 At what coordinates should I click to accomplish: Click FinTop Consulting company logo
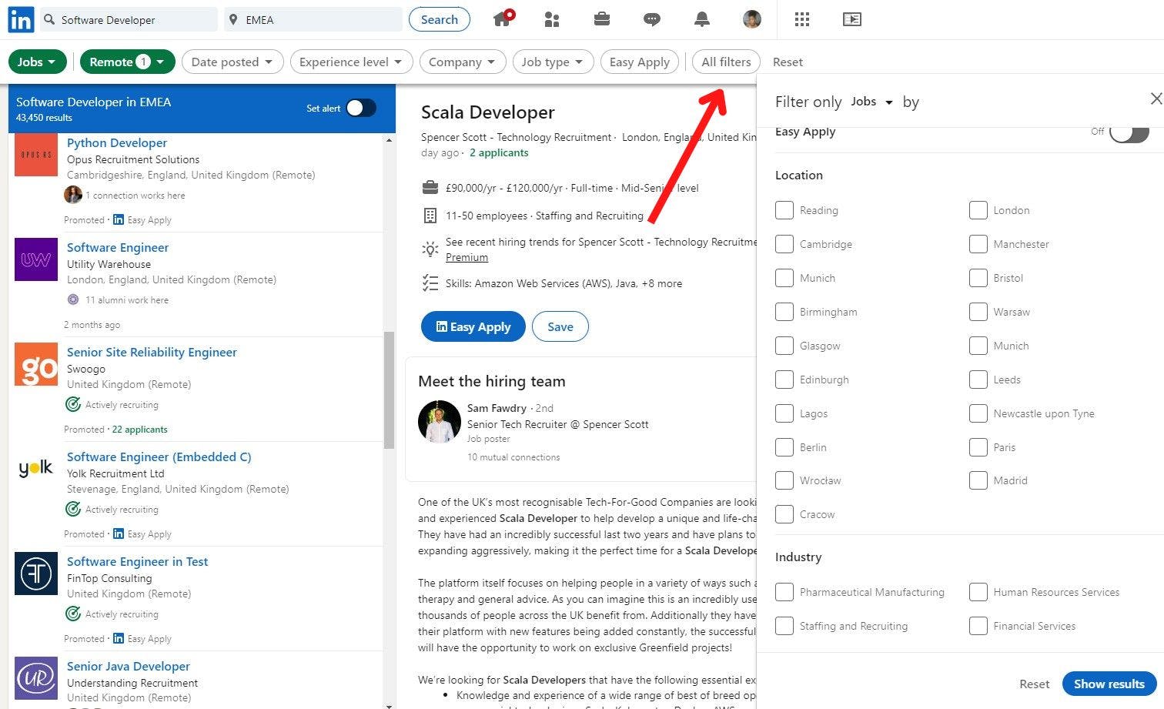36,574
